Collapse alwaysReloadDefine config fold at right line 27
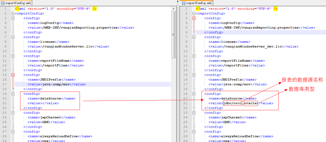Screen dimensions: 326x142 (x=194, y=132)
